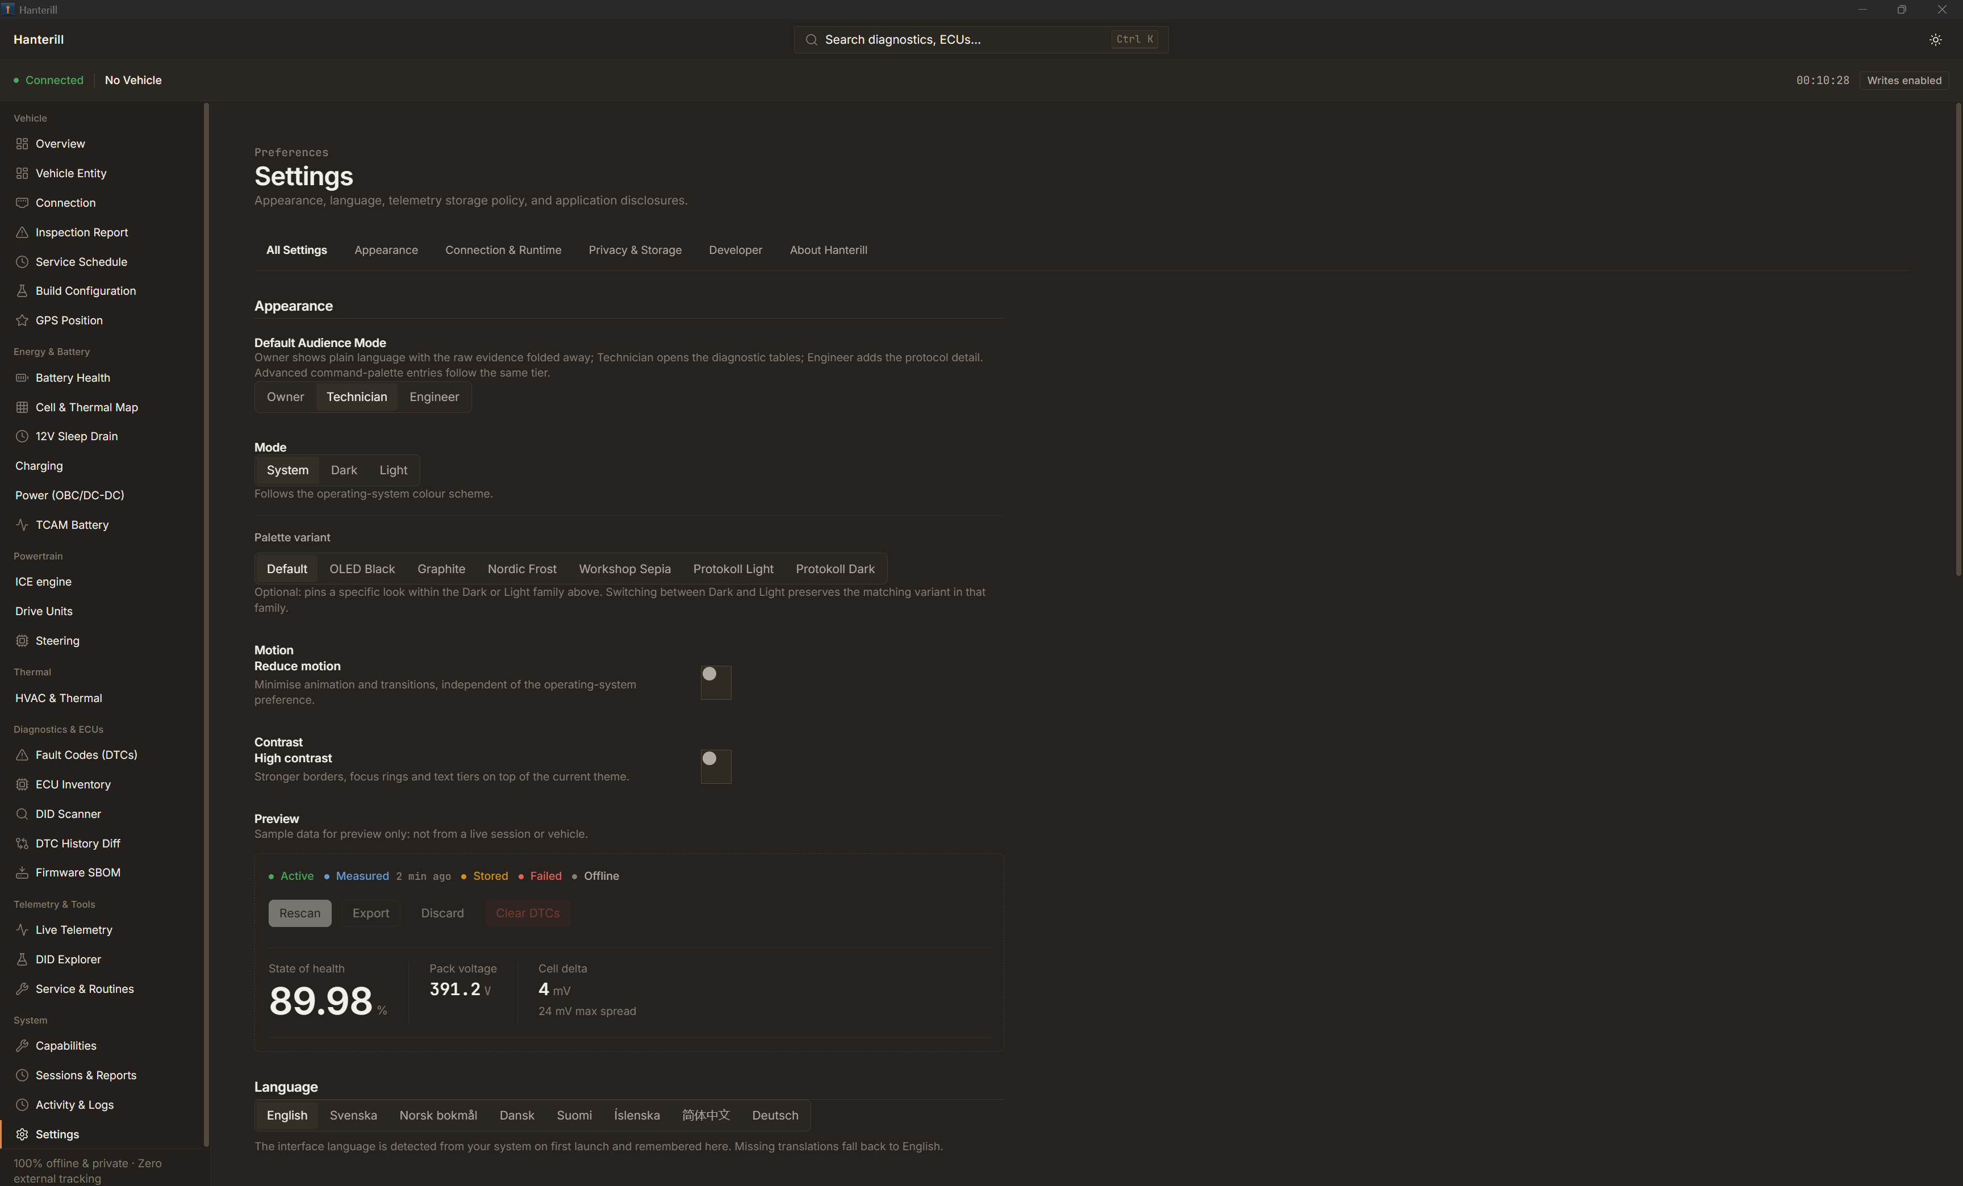Image resolution: width=1963 pixels, height=1186 pixels.
Task: Choose Light mode option
Action: (x=392, y=470)
